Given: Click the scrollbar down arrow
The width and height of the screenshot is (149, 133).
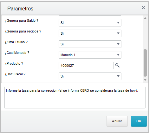Looking at the screenshot, I should tap(145, 80).
